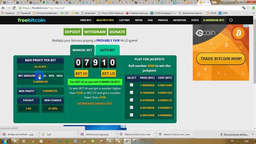
Task: Set bet amount to MAX
Action: (x=60, y=76)
